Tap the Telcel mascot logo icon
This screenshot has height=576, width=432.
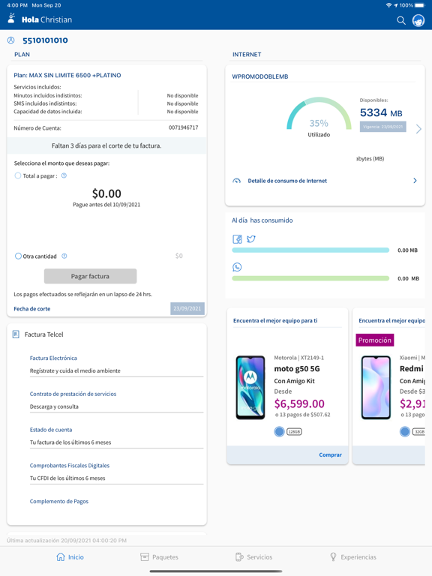[x=12, y=18]
